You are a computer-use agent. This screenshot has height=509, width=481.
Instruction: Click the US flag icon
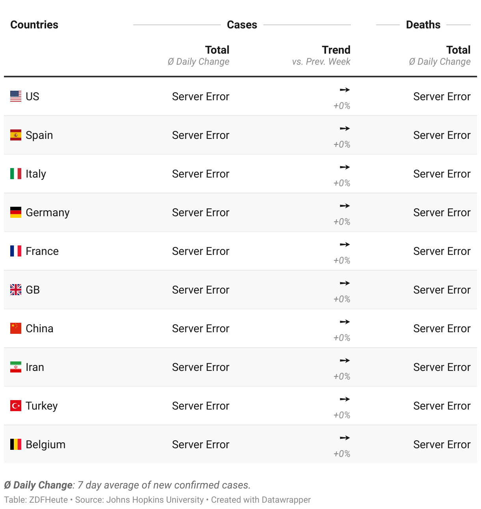16,96
